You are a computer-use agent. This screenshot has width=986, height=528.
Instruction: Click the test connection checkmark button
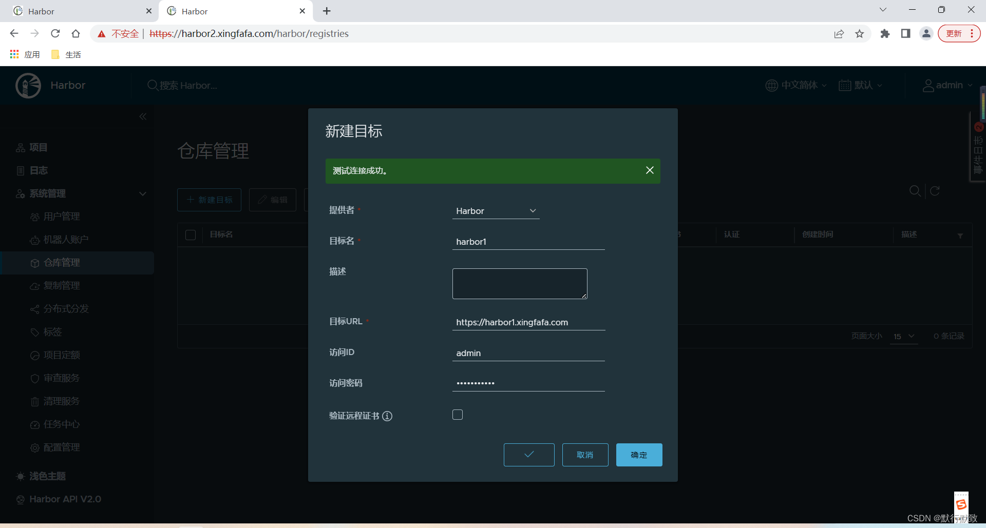[529, 455]
